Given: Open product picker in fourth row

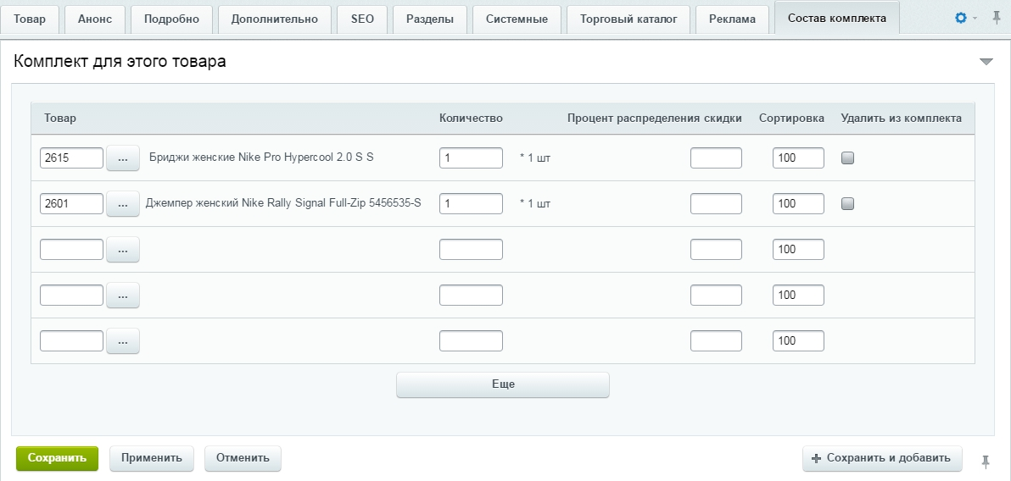Looking at the screenshot, I should (x=122, y=295).
